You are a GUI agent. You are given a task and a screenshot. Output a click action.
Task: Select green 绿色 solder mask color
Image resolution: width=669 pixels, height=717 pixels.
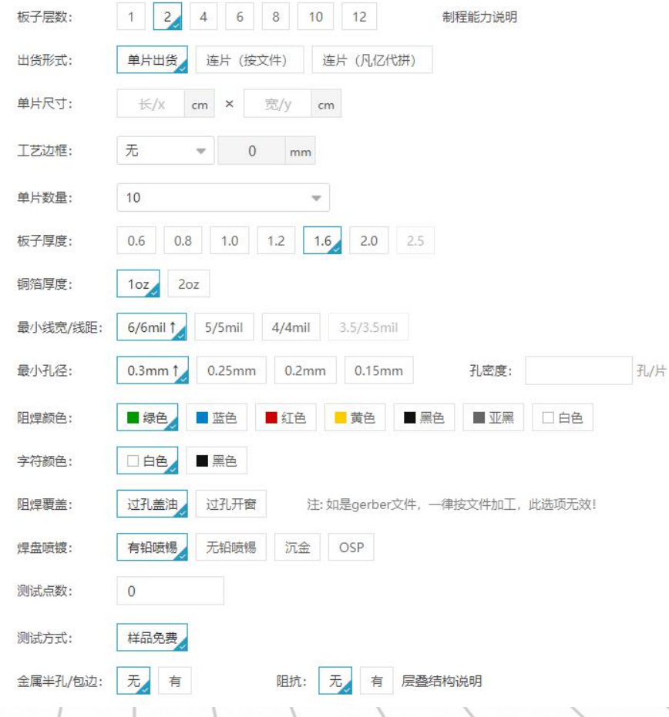click(147, 417)
